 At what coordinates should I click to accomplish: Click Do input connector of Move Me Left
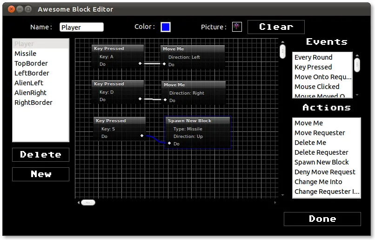coord(164,64)
